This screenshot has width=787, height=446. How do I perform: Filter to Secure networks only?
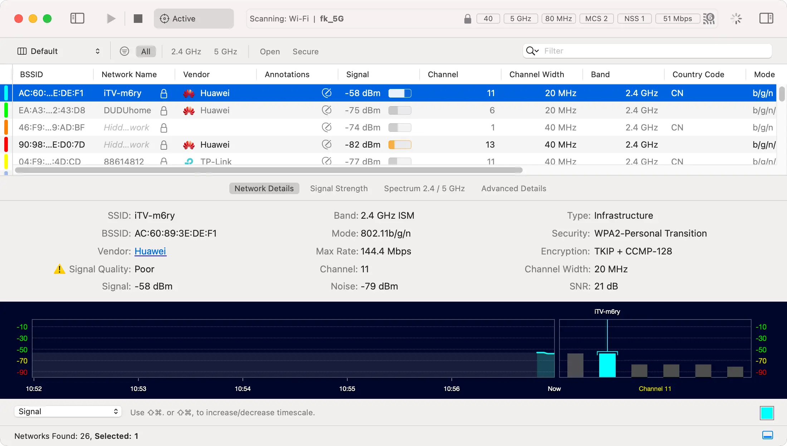[x=305, y=51]
